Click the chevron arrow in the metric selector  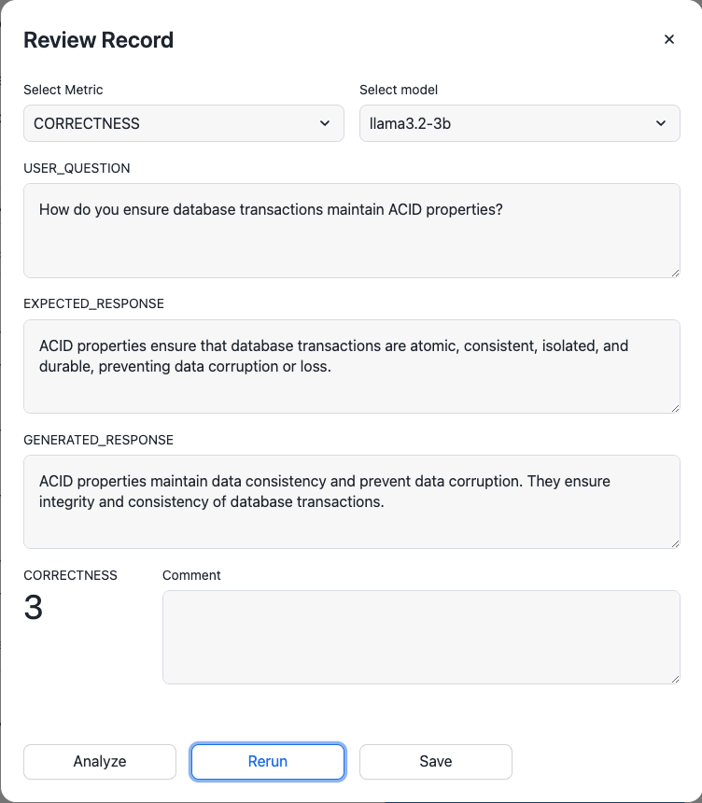[325, 123]
